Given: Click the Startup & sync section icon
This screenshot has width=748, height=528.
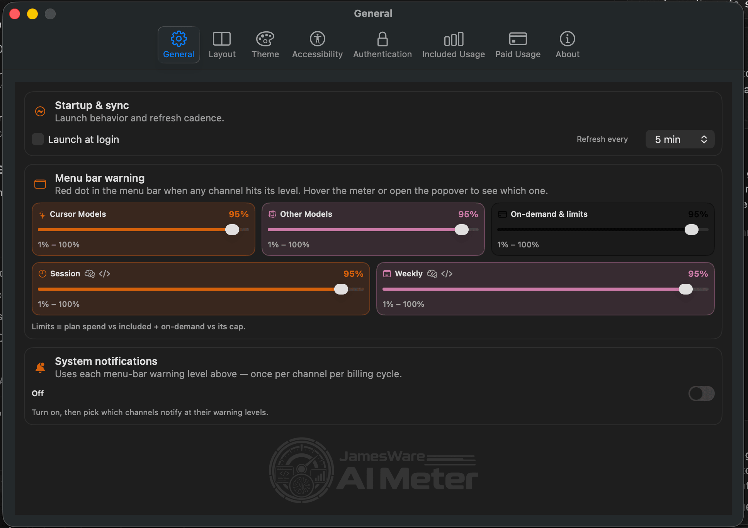Looking at the screenshot, I should (x=40, y=111).
